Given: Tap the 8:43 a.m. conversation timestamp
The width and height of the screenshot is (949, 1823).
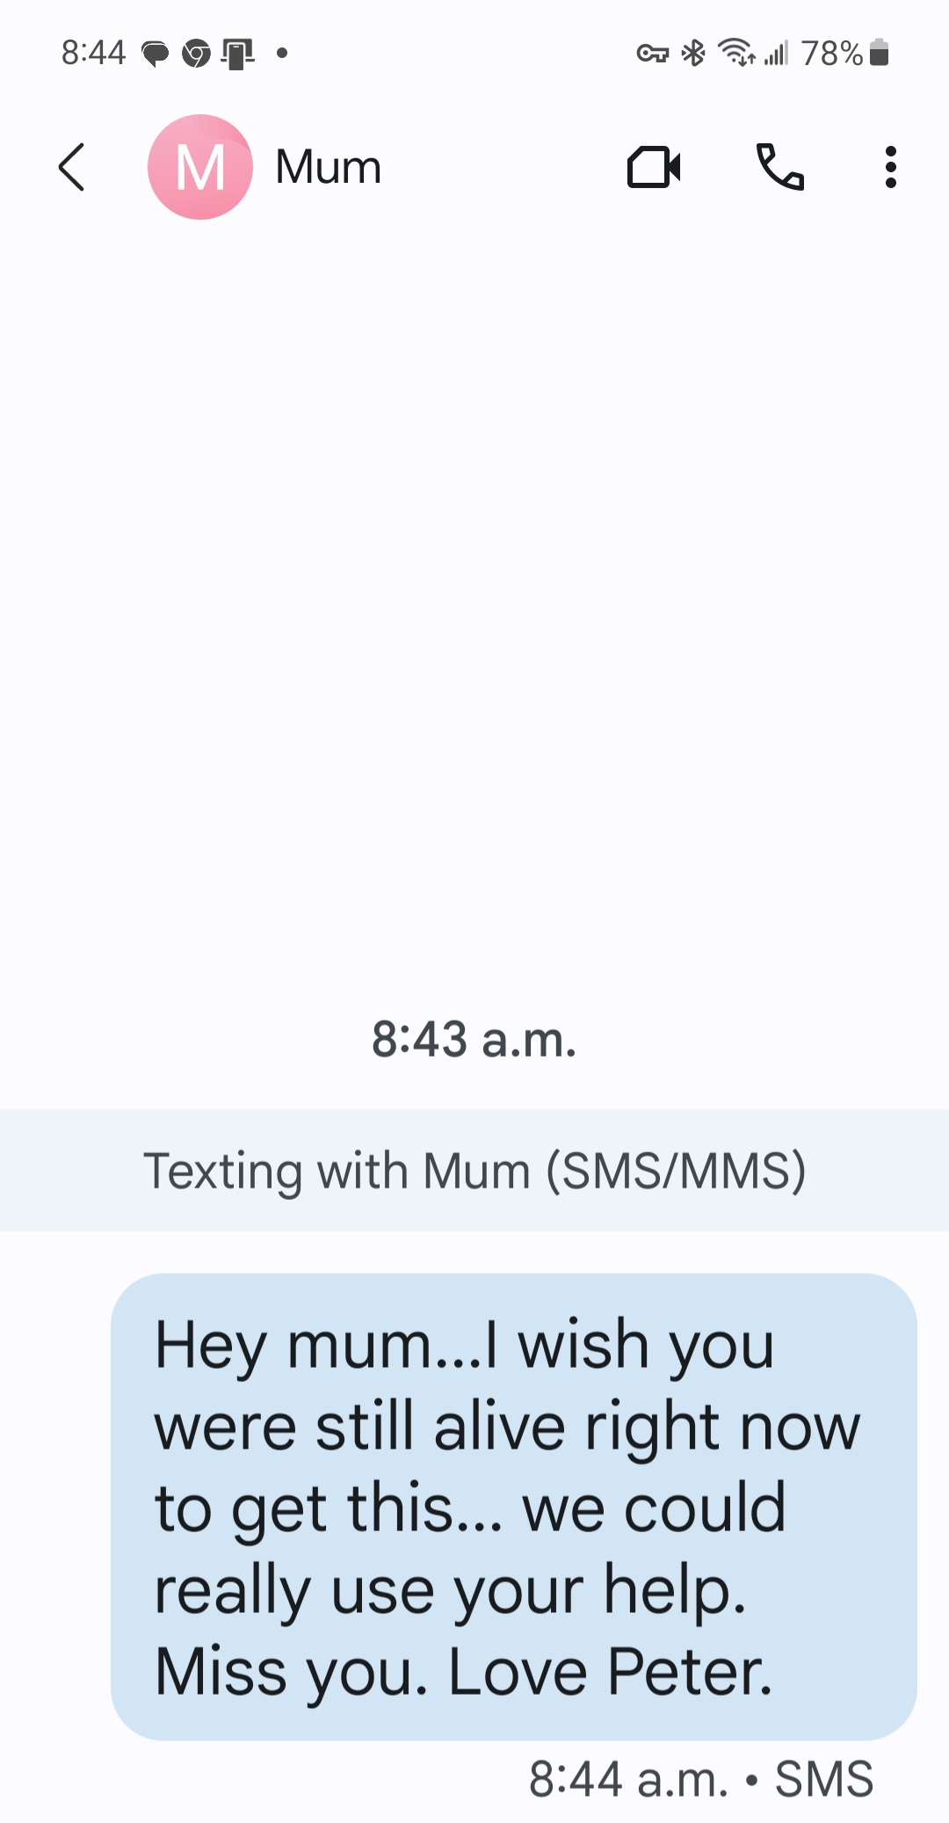Looking at the screenshot, I should pyautogui.click(x=474, y=1039).
